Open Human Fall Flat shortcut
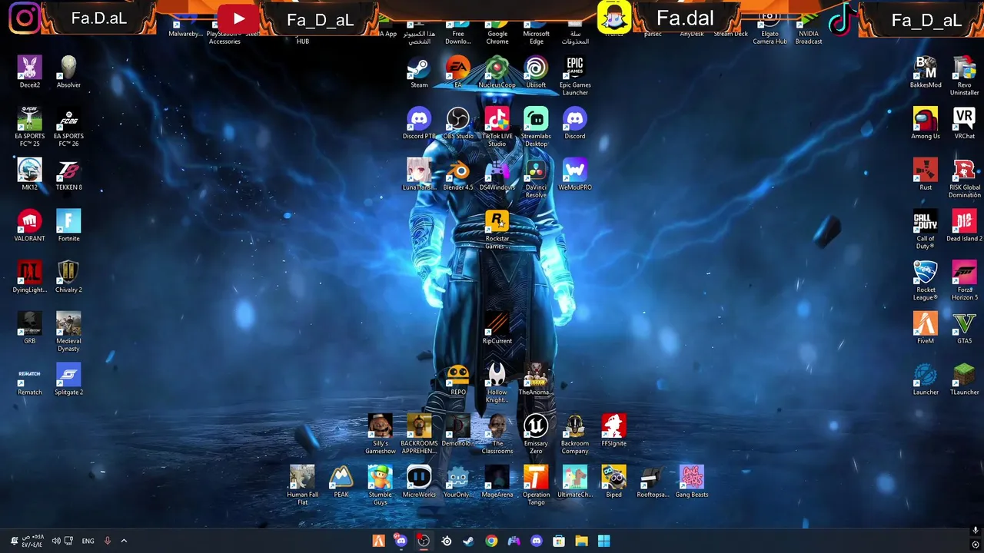This screenshot has height=553, width=984. pos(303,485)
